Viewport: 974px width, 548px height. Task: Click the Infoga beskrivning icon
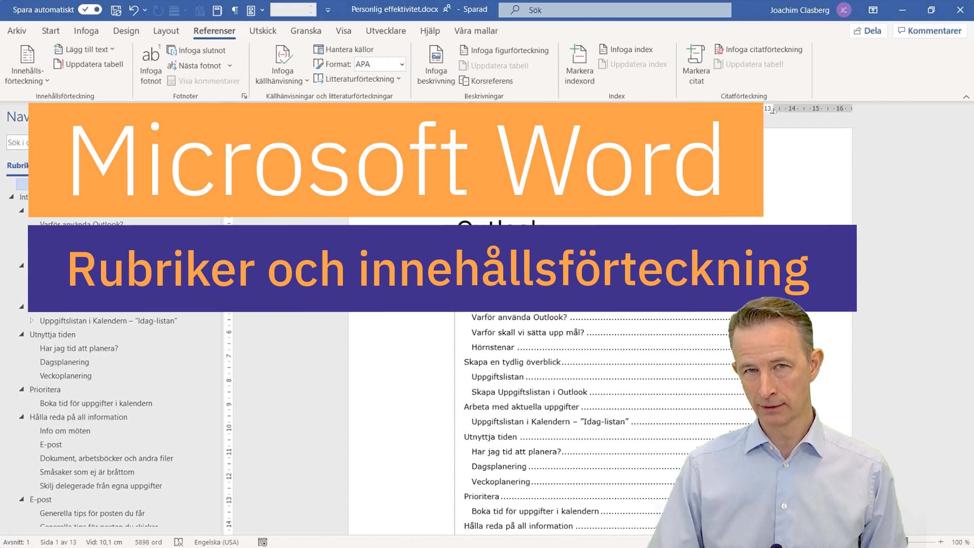tap(436, 55)
